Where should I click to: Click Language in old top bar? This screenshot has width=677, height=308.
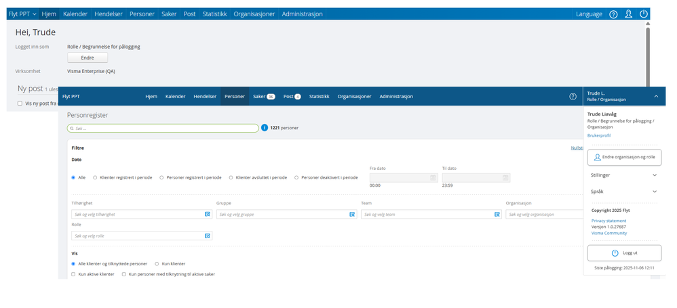pyautogui.click(x=589, y=14)
